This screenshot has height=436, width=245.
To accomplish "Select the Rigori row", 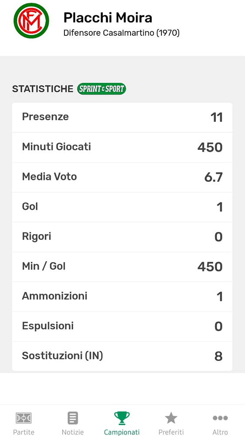I will tap(122, 237).
